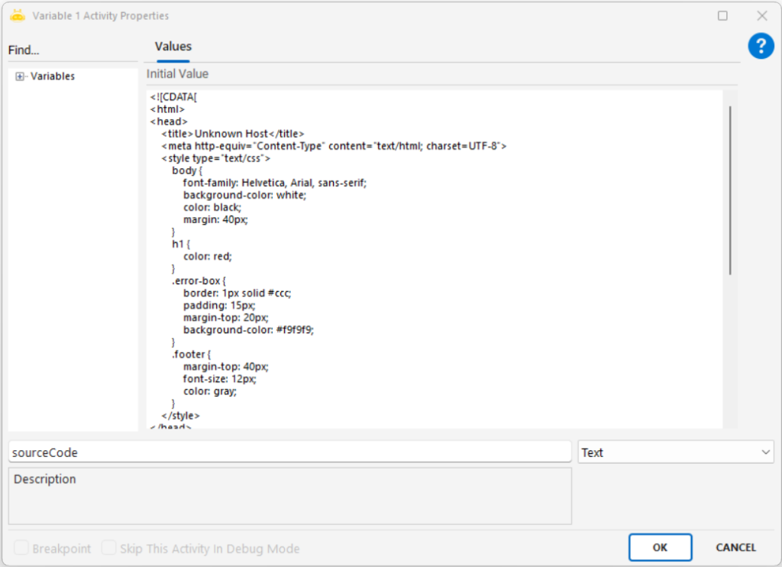Click the Initial Value section header

pyautogui.click(x=177, y=74)
